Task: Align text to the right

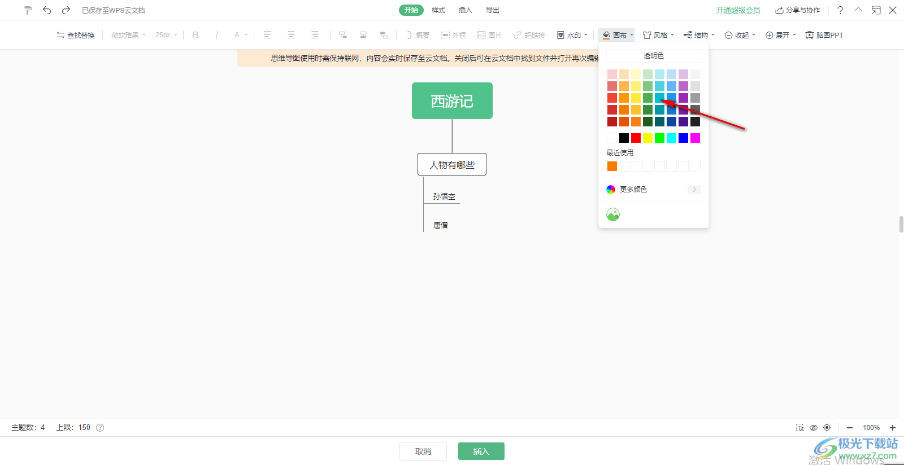Action: point(315,35)
